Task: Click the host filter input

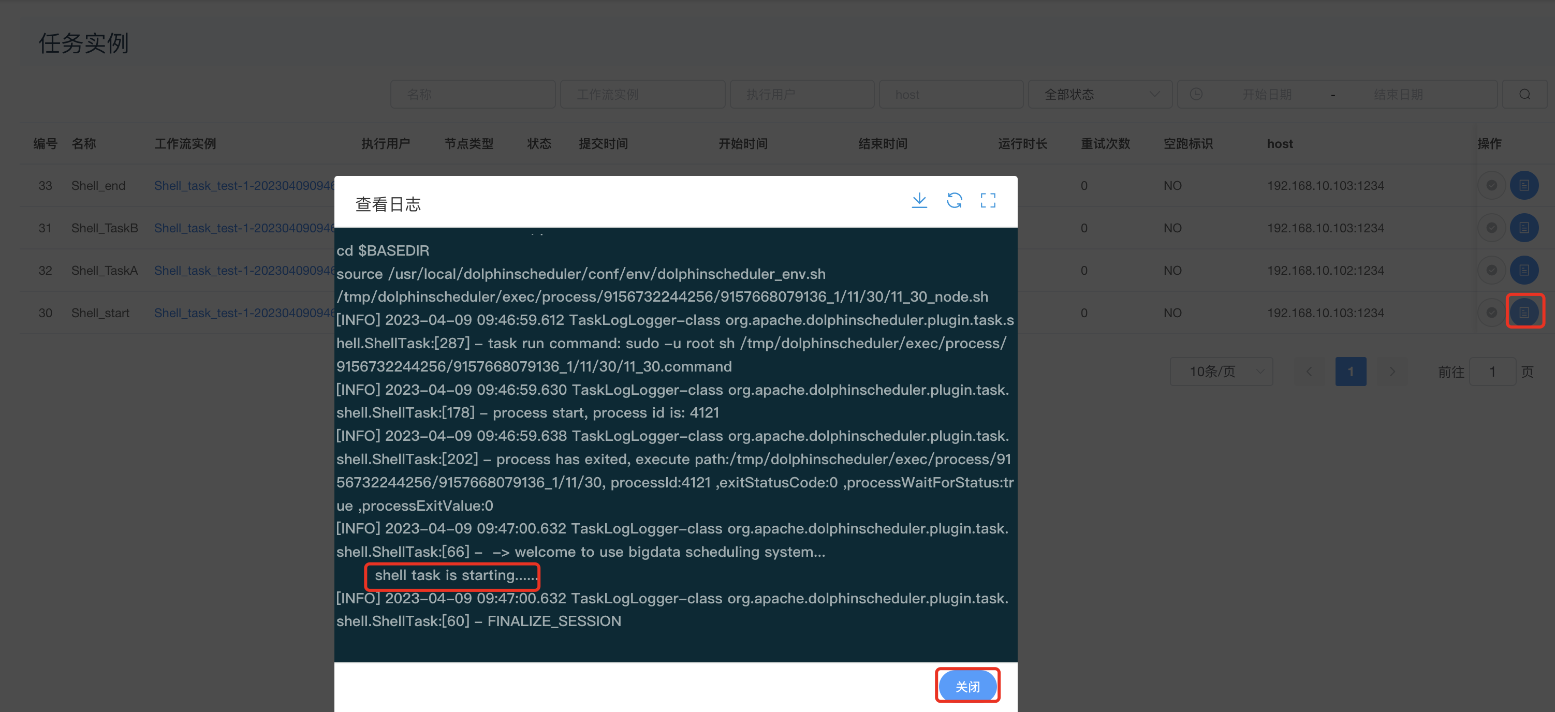Action: (950, 95)
